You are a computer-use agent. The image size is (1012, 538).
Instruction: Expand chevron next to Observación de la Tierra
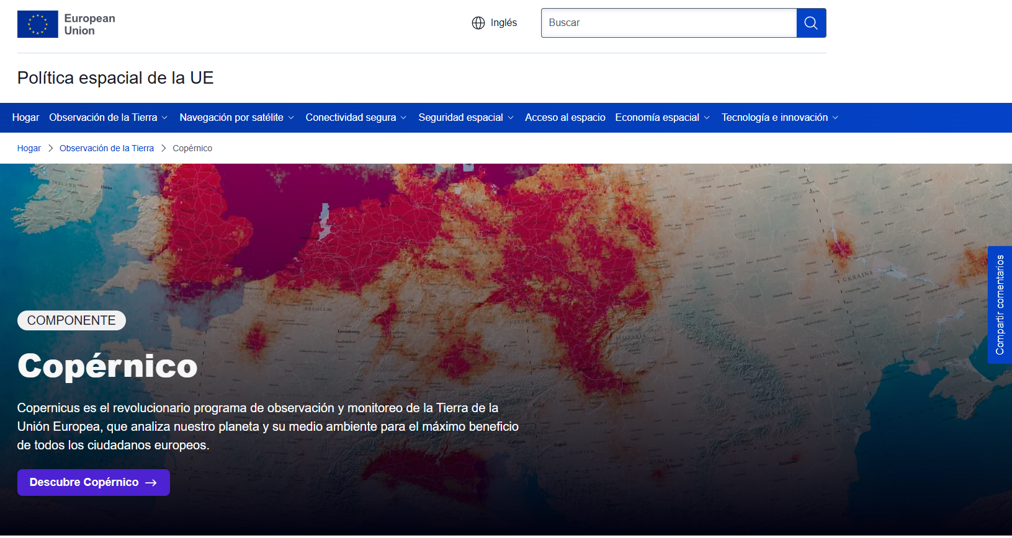coord(164,118)
